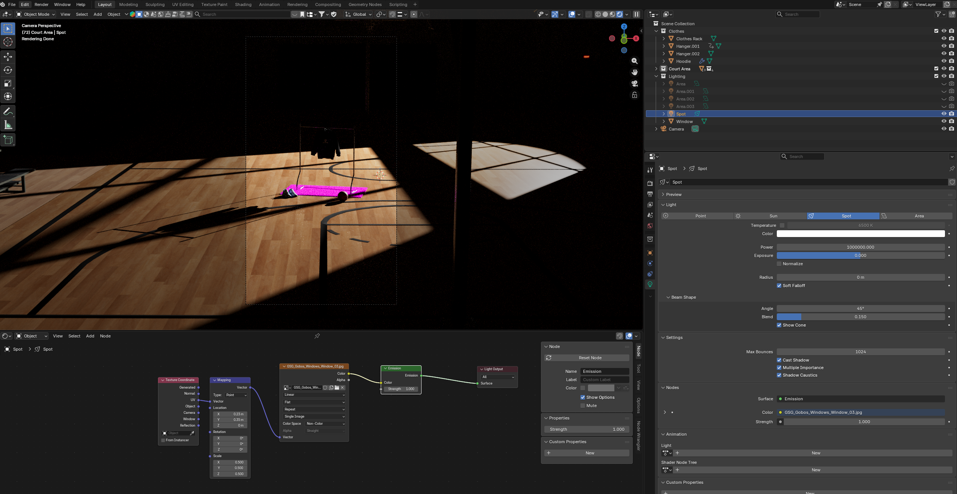Open the Render properties tab icon
Viewport: 957px width, 494px height.
point(650,183)
